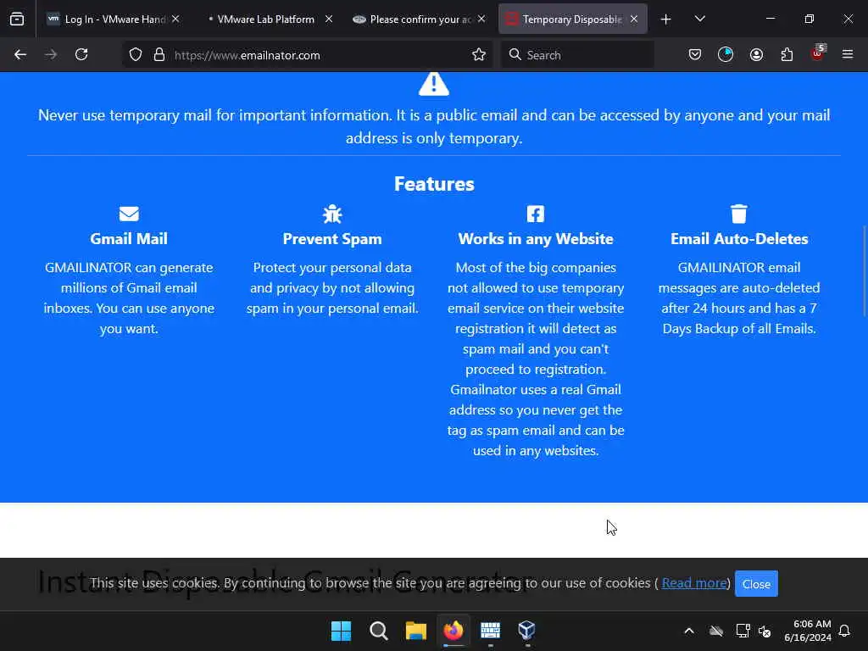
Task: Go forward to the next page
Action: coord(51,55)
